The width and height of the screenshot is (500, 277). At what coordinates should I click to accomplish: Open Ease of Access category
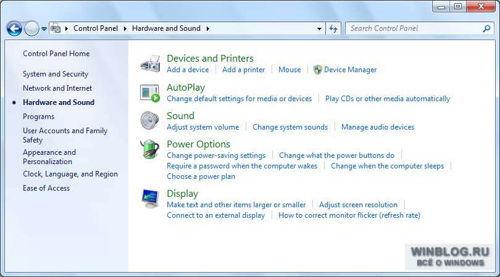[x=46, y=188]
